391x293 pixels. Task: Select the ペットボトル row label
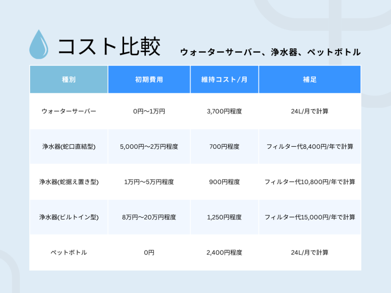(x=69, y=253)
